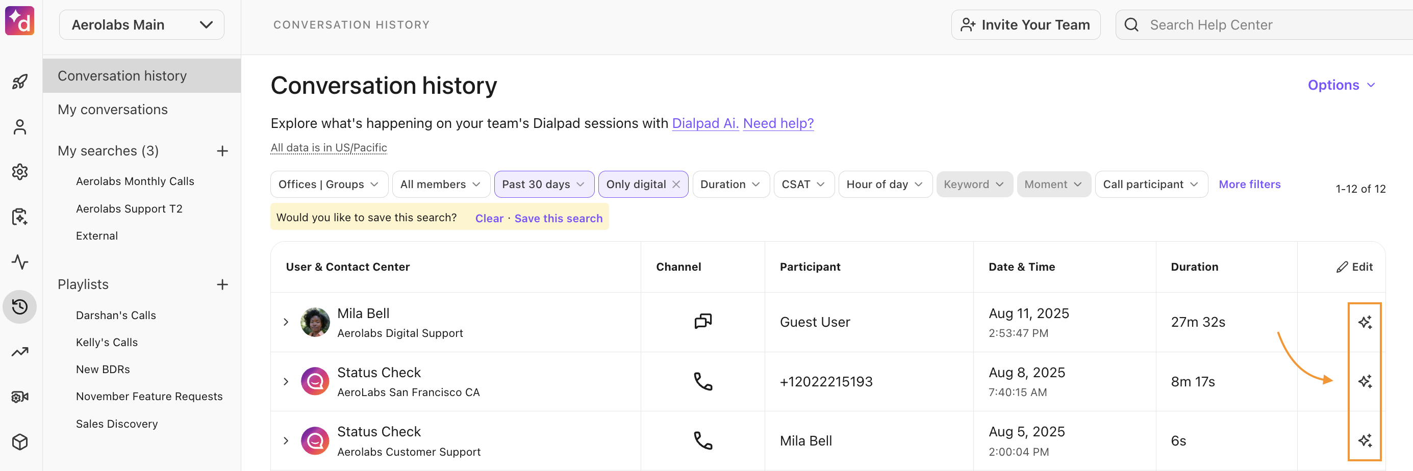The width and height of the screenshot is (1413, 471).
Task: Click More filters link
Action: 1250,184
